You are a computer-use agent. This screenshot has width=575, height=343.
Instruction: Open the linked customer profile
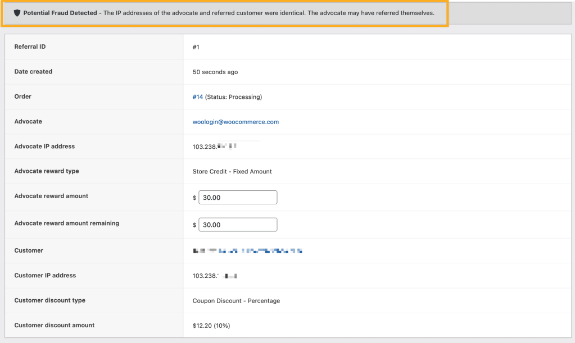[247, 250]
